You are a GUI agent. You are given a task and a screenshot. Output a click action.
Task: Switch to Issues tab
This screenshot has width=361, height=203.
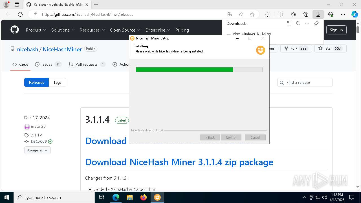tap(48, 64)
